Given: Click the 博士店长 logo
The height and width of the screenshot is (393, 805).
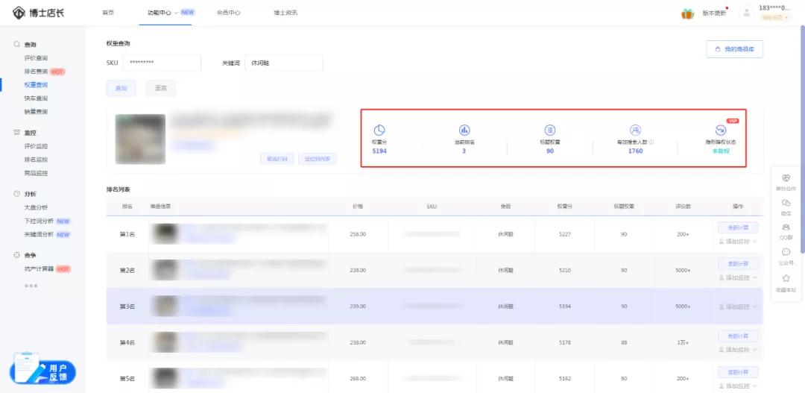Looking at the screenshot, I should pos(39,13).
